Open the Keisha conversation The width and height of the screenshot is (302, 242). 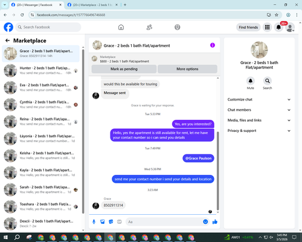(40, 155)
